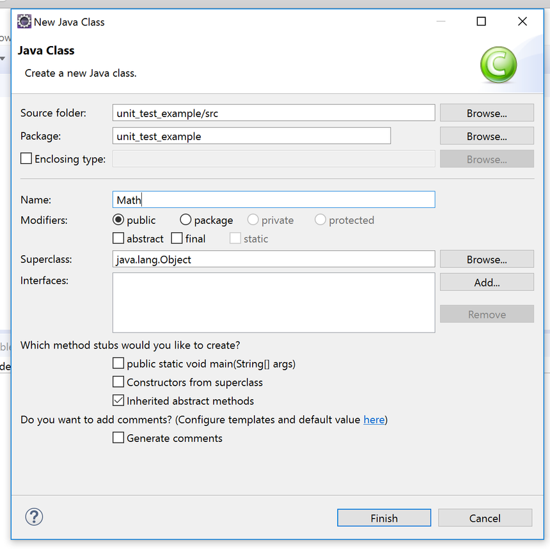Open the 'here' templates configuration link
The width and height of the screenshot is (550, 550).
pos(374,420)
